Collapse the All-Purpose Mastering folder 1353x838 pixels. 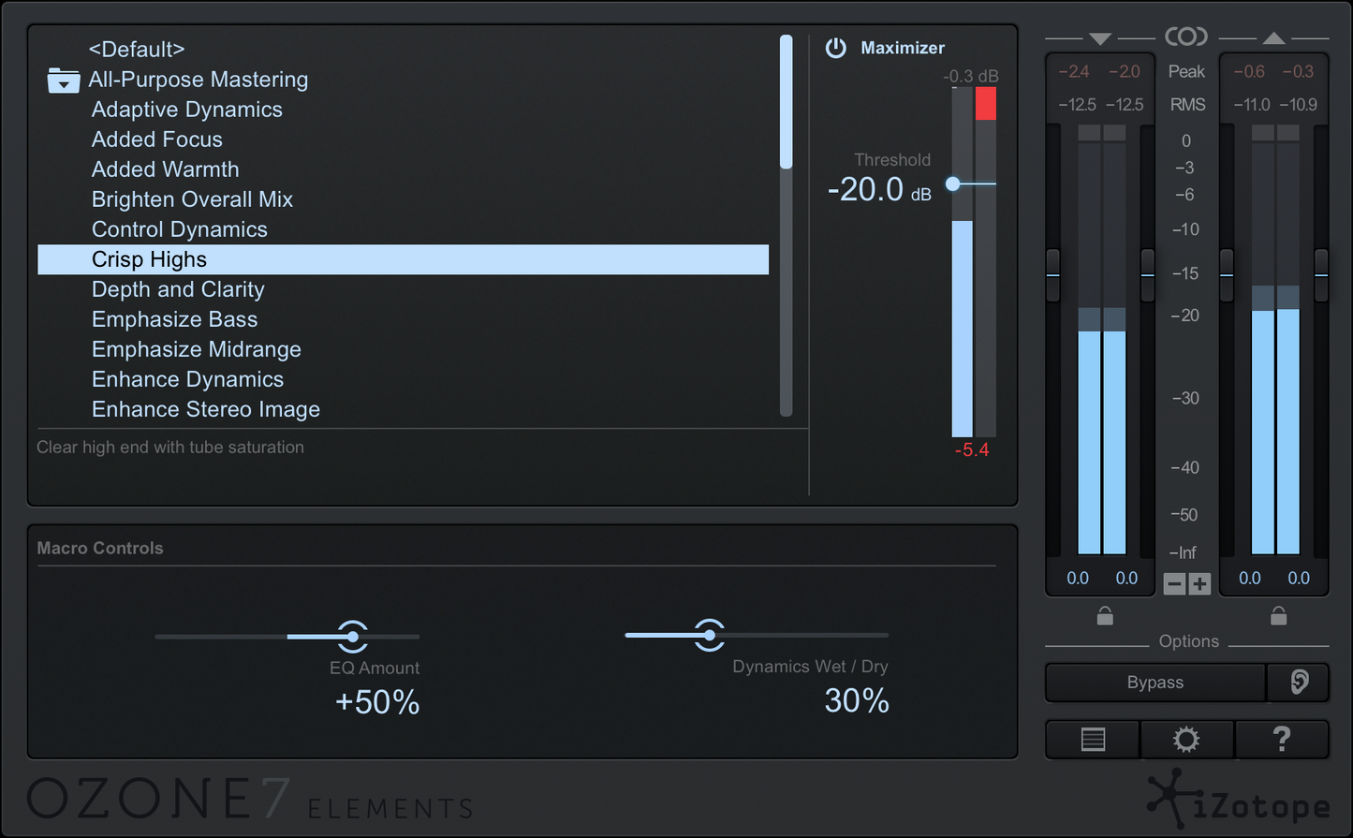[x=63, y=81]
